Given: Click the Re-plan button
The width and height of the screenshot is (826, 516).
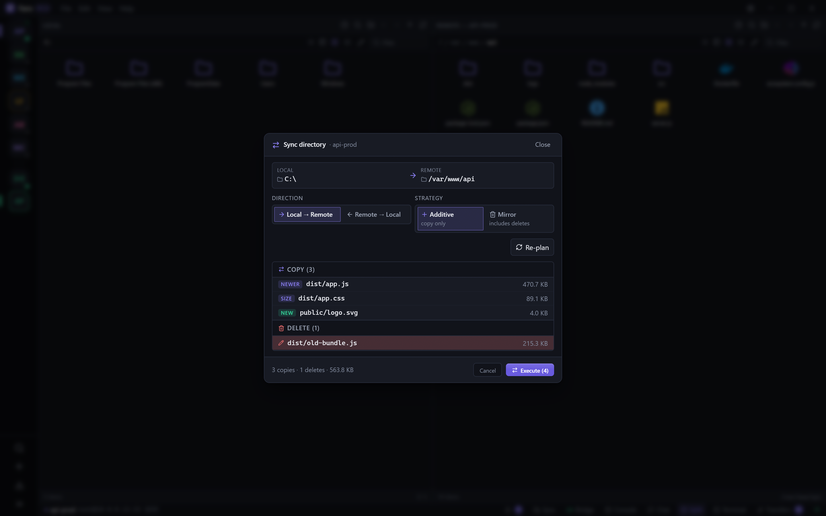Looking at the screenshot, I should coord(532,247).
